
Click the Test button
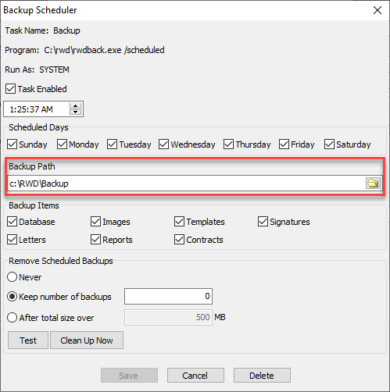(x=28, y=340)
